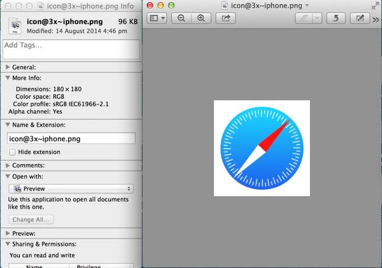The height and width of the screenshot is (268, 382).
Task: Zoom the Preview window with green button
Action: [x=171, y=5]
